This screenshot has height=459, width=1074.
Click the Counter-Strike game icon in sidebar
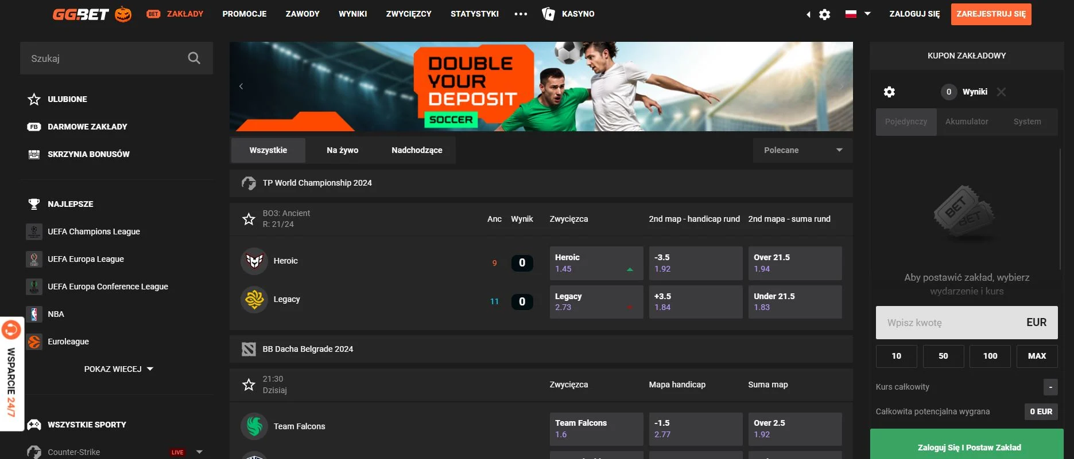click(34, 452)
